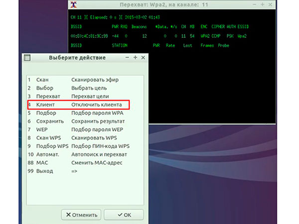Click the window menu icon of the Выберите действие dialog
This screenshot has width=299, height=224.
coord(27,58)
